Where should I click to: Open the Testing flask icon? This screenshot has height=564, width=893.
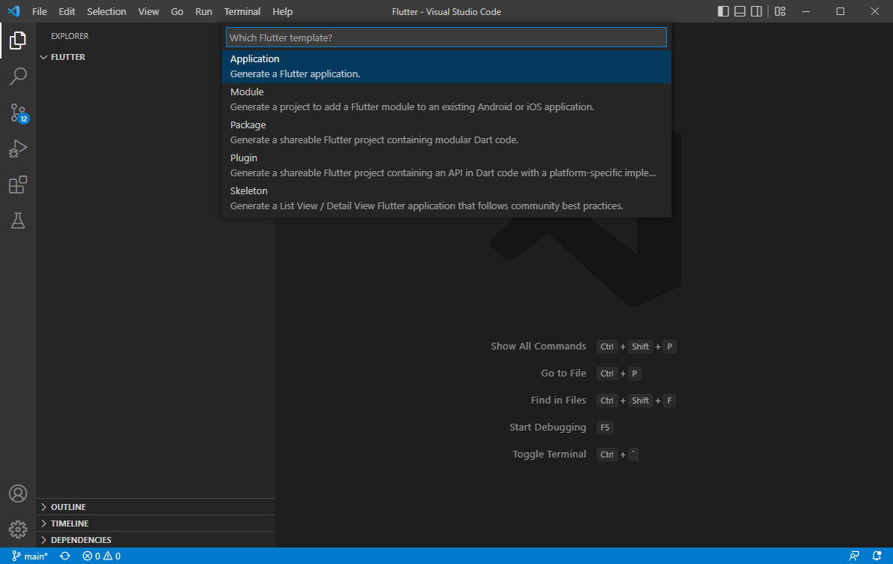18,220
